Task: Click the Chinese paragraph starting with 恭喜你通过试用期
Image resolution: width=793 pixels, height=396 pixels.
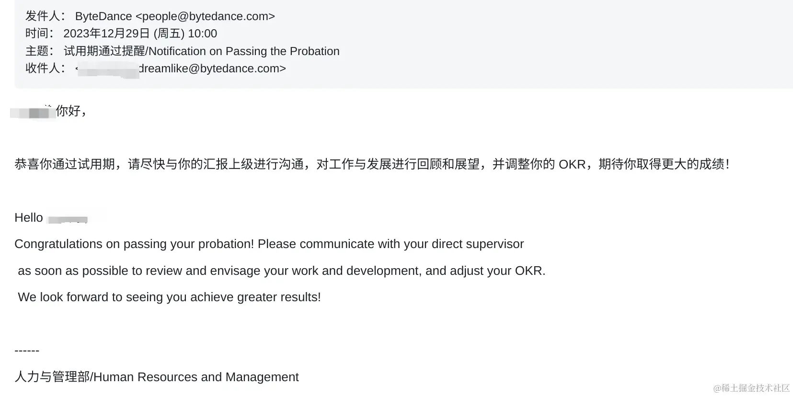Action: coord(372,164)
